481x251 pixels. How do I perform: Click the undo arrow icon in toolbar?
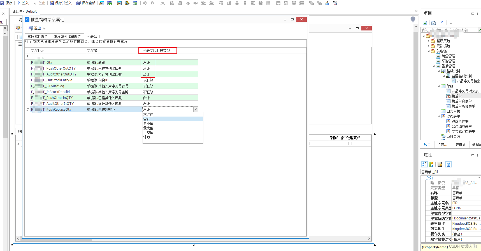tap(145, 3)
